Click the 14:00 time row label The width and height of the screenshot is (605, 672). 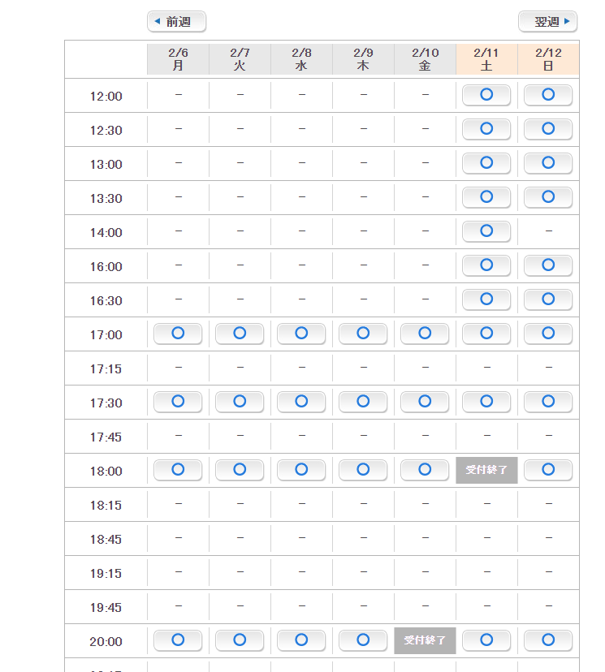[x=106, y=232]
